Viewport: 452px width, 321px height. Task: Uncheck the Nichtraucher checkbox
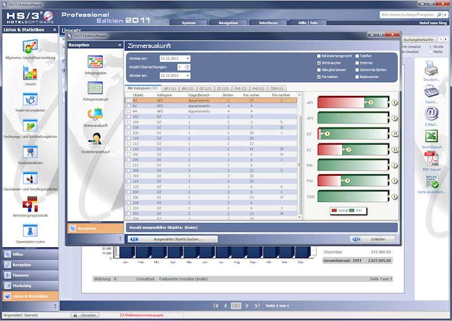[319, 63]
